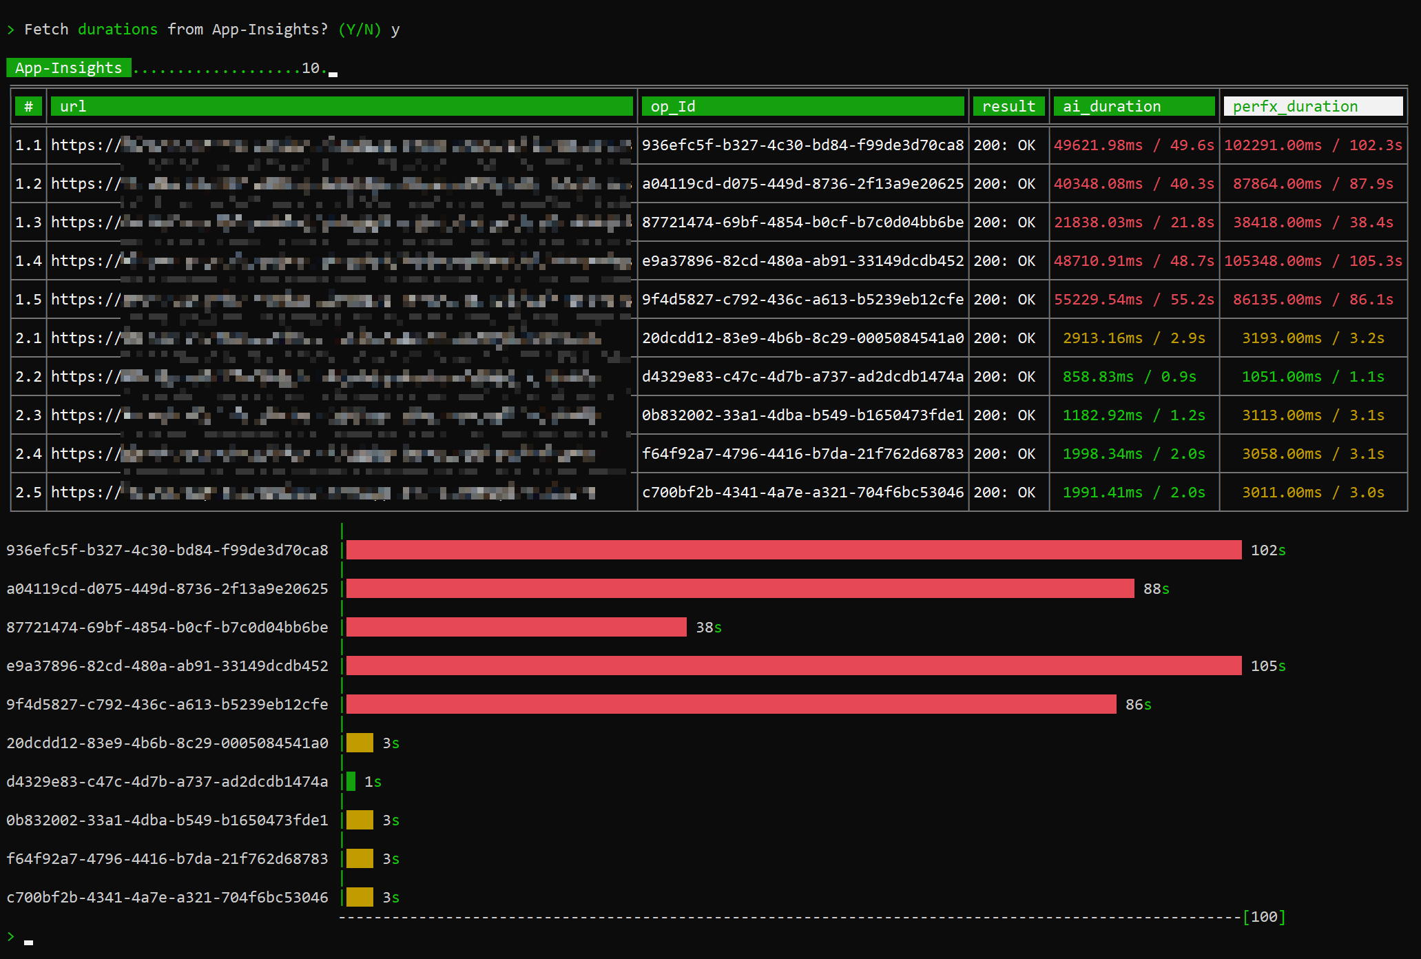The width and height of the screenshot is (1421, 959).
Task: Click the op_Id column header
Action: click(802, 106)
